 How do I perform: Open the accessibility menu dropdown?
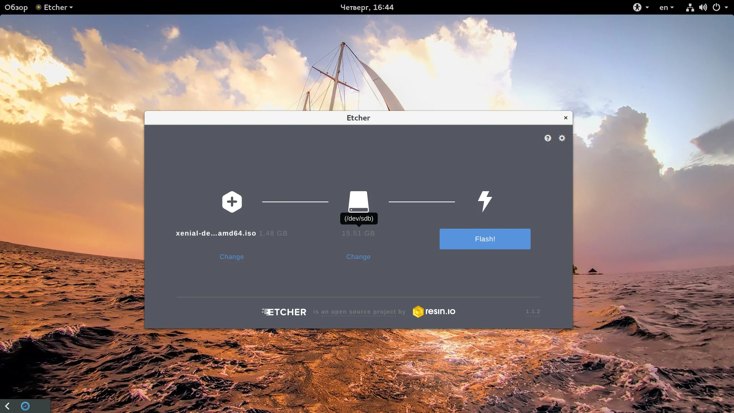640,7
